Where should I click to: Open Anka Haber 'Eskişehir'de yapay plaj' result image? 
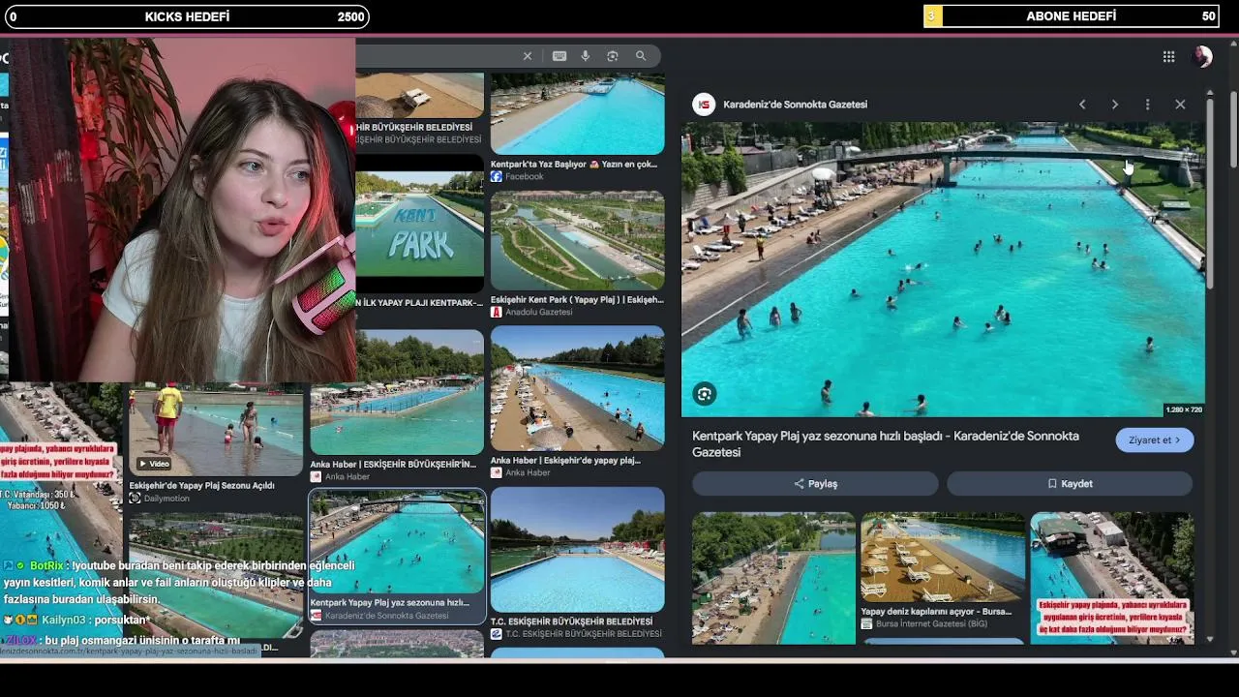[x=578, y=388]
